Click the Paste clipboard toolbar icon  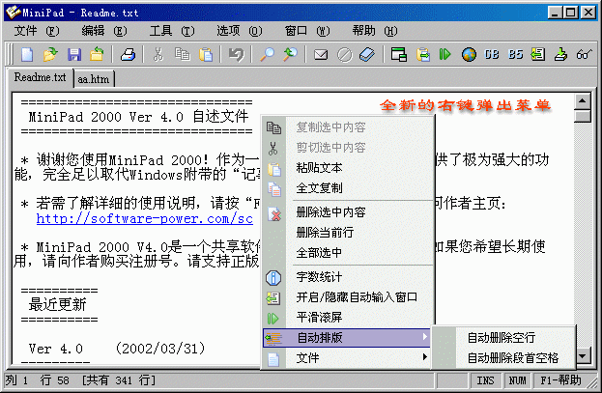point(206,54)
